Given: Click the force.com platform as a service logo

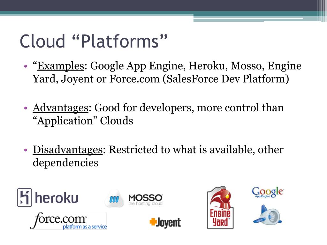Looking at the screenshot, I should 68,221.
